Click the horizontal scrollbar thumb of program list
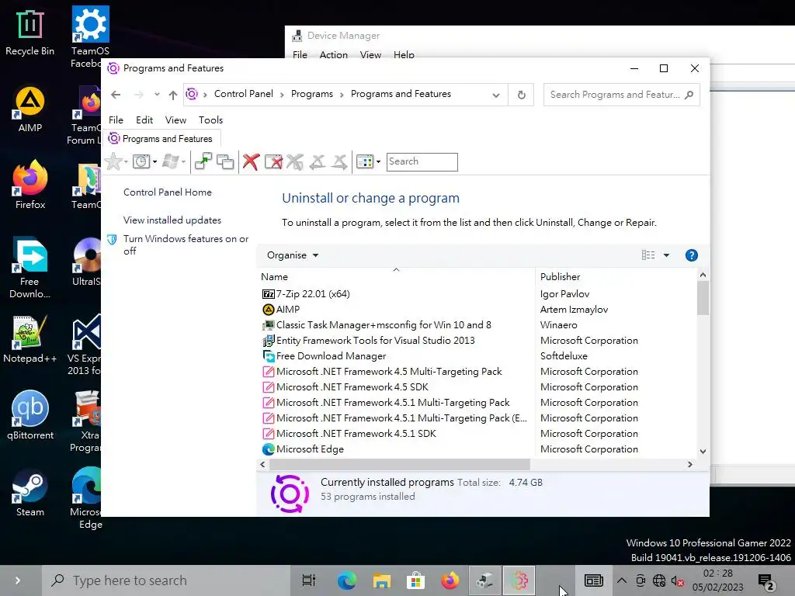The image size is (795, 596). pos(400,464)
